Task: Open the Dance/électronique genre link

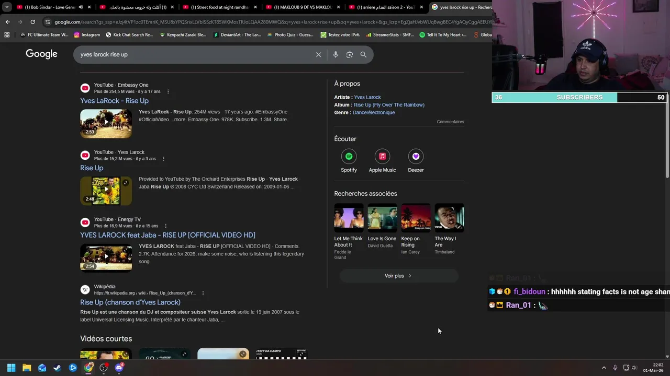Action: [374, 113]
